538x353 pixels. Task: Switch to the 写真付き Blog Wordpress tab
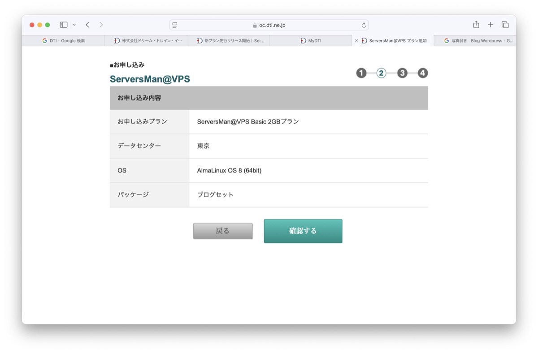[x=475, y=40]
